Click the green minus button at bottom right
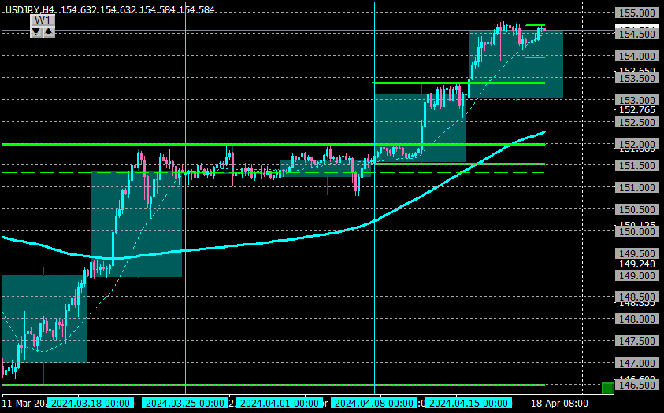Screen dimensions: 664x413 click(x=607, y=388)
